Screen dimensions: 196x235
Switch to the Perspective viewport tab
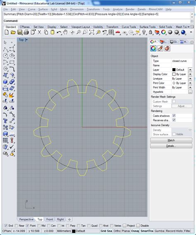26,219
